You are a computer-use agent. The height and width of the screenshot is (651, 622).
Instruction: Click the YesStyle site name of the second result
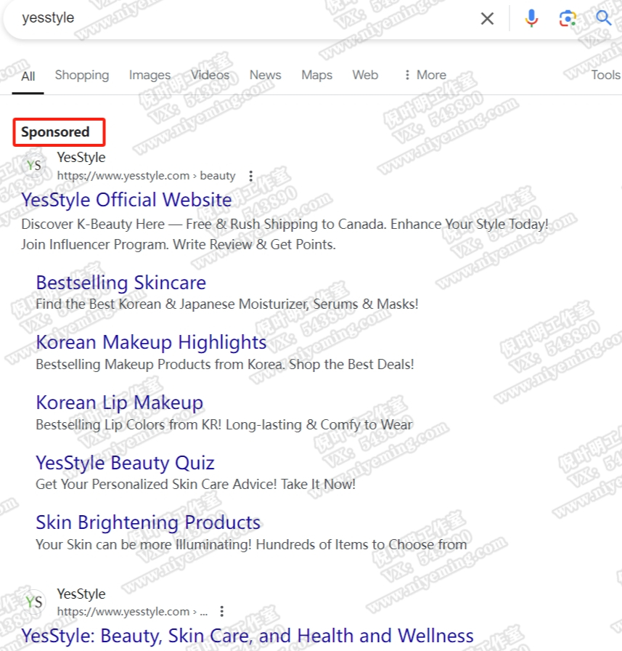[81, 594]
